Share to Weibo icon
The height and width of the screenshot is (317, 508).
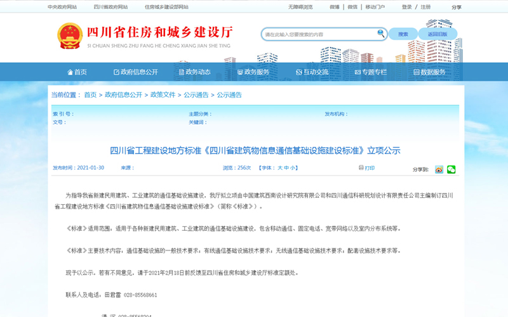click(439, 169)
